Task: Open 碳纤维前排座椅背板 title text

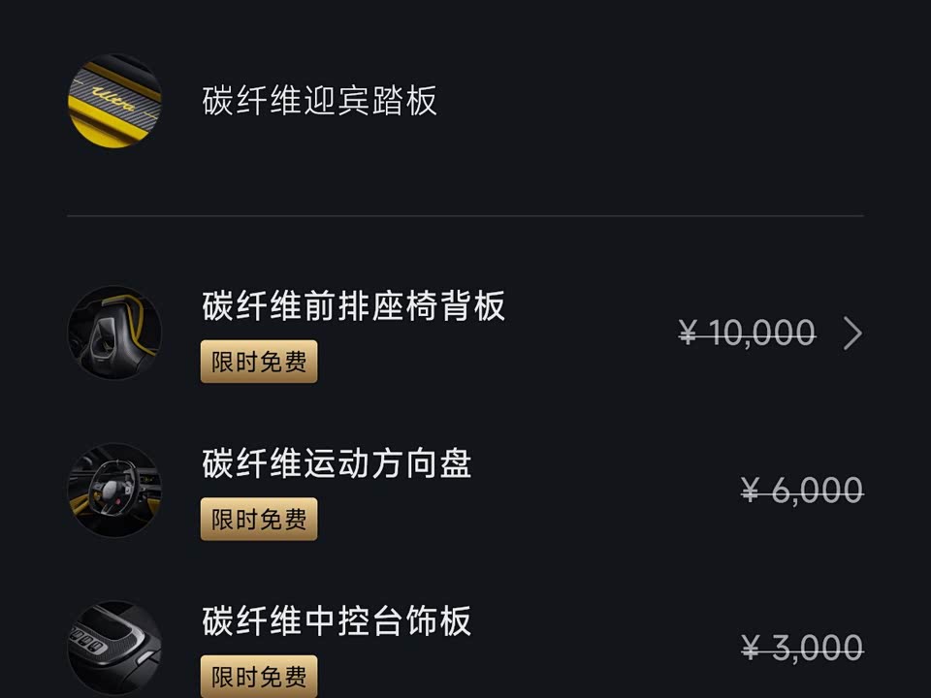Action: click(354, 306)
